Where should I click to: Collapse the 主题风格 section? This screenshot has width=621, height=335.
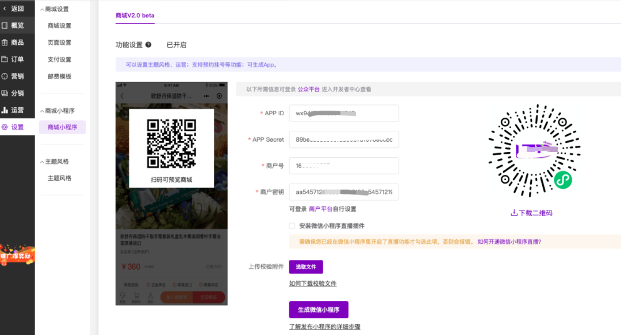[41, 162]
